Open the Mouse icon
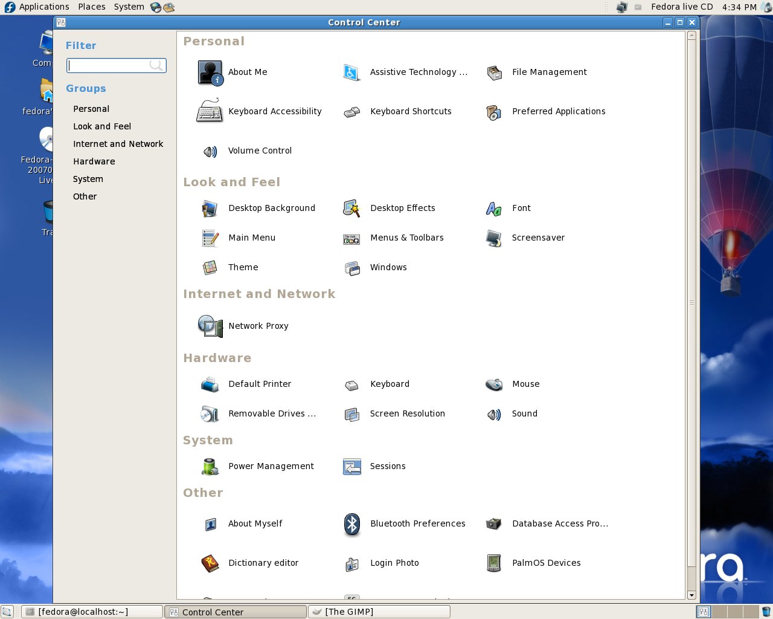Viewport: 773px width, 619px height. tap(494, 384)
